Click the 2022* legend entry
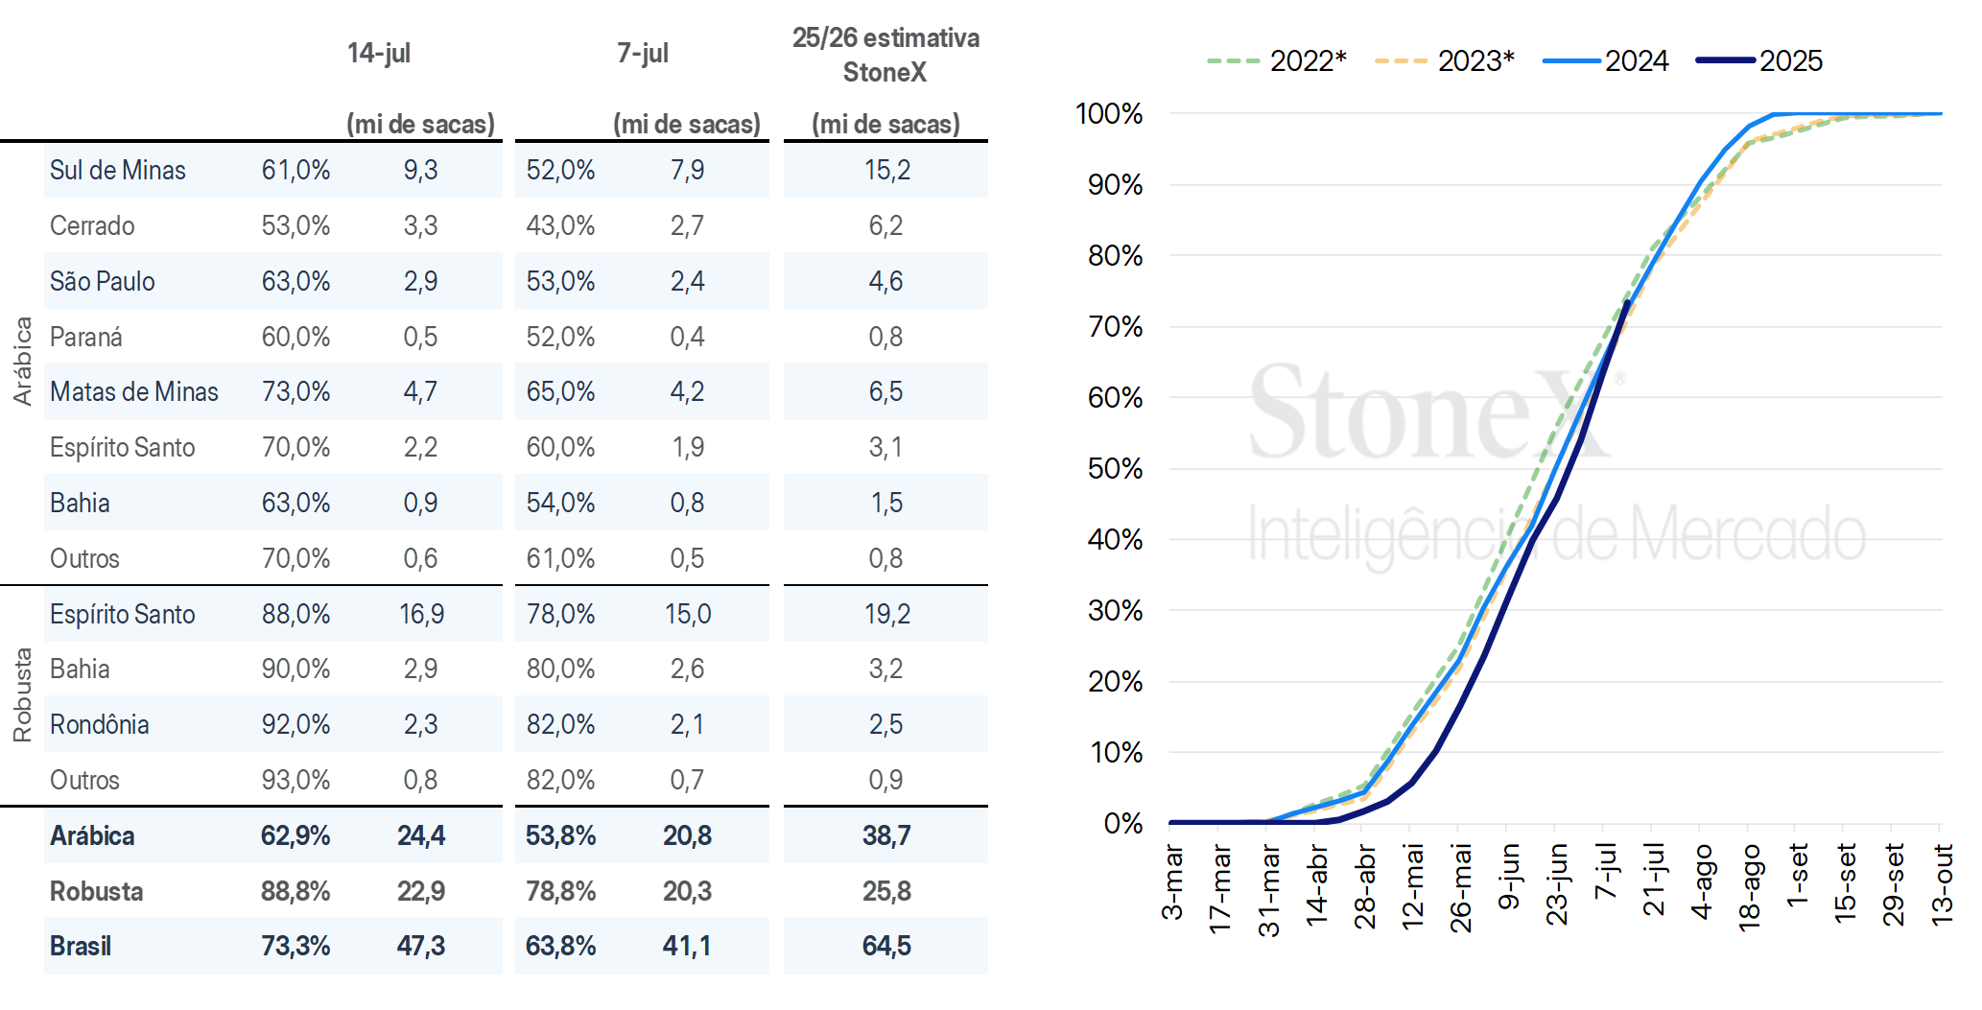 point(1277,61)
